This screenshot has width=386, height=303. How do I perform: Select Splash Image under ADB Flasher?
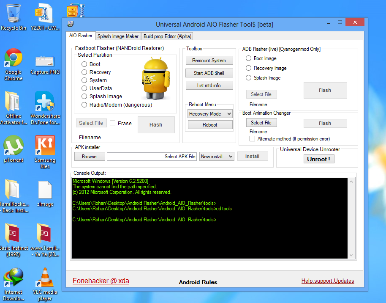[x=249, y=78]
